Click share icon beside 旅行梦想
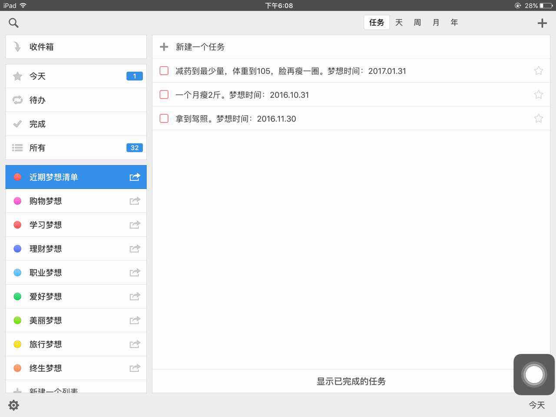556x417 pixels. 135,344
